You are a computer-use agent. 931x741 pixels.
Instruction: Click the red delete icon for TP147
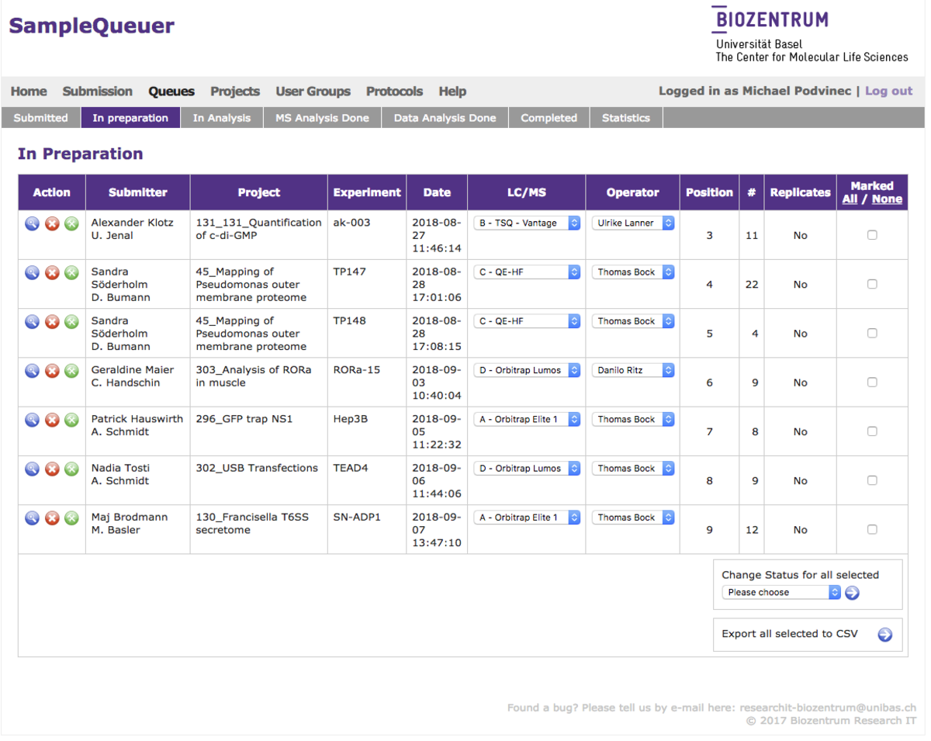click(x=52, y=272)
